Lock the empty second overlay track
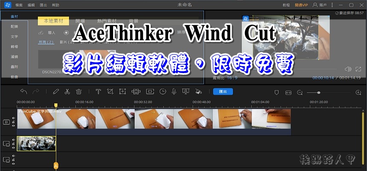 [x=14, y=160]
